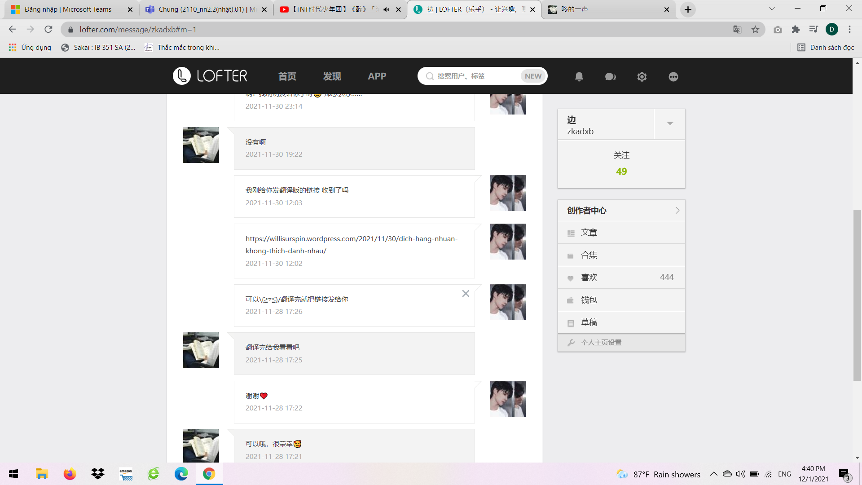Screen dimensions: 862x485
Task: Open the Ứng dụng apps bookmark
Action: pos(30,48)
